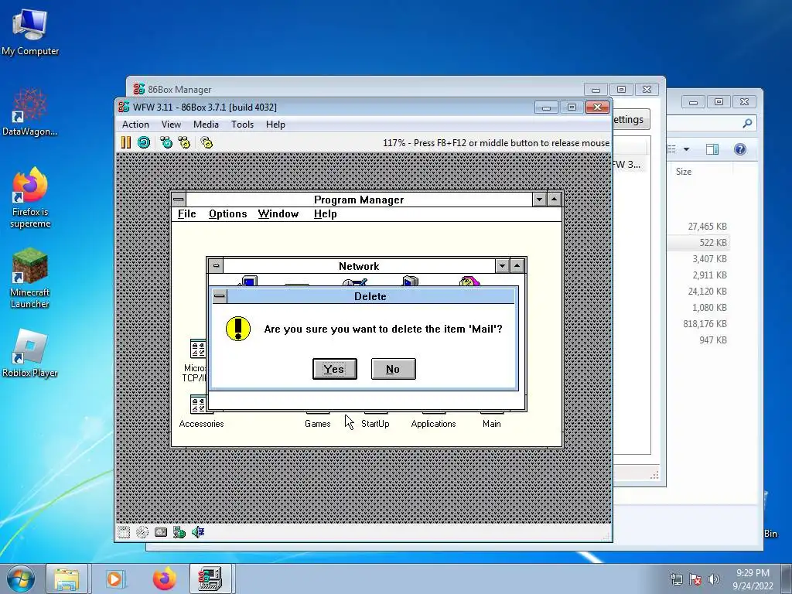Screen dimensions: 792x594
Task: Toggle the preview pane icon in Explorer
Action: click(712, 149)
